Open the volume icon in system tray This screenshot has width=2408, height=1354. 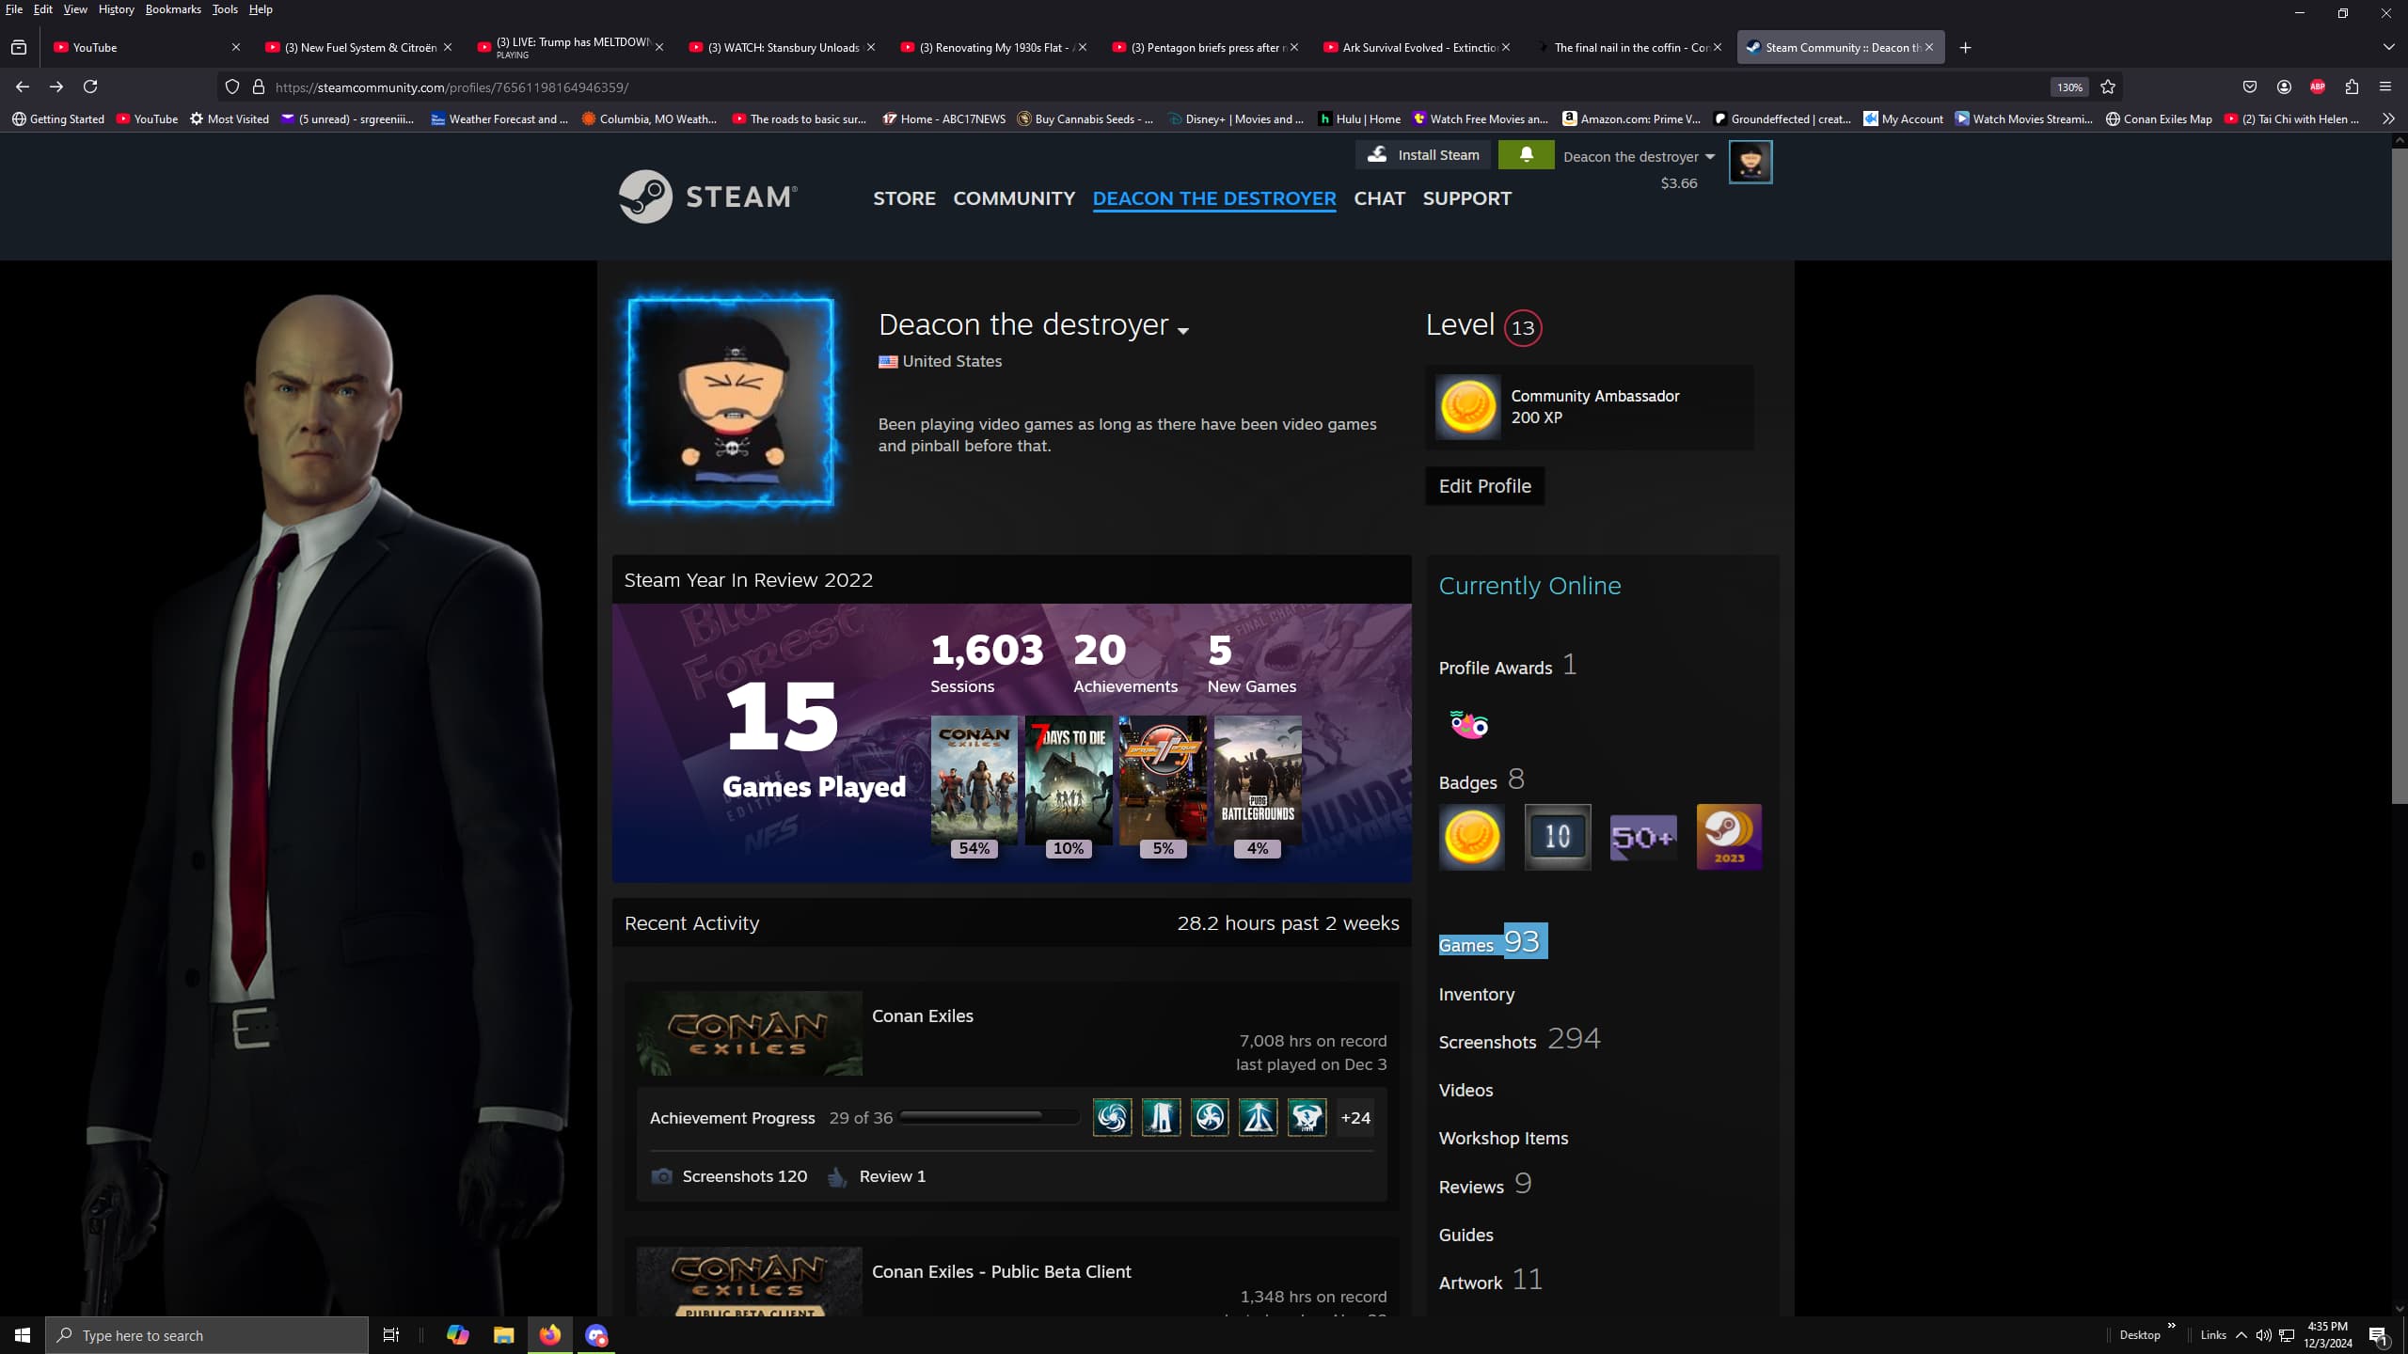coord(2264,1335)
